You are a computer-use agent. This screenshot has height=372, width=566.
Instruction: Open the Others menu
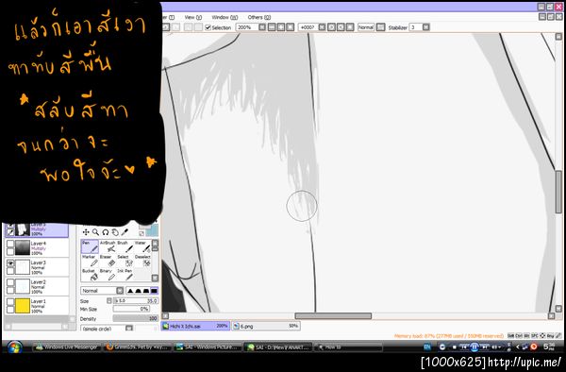coord(259,17)
